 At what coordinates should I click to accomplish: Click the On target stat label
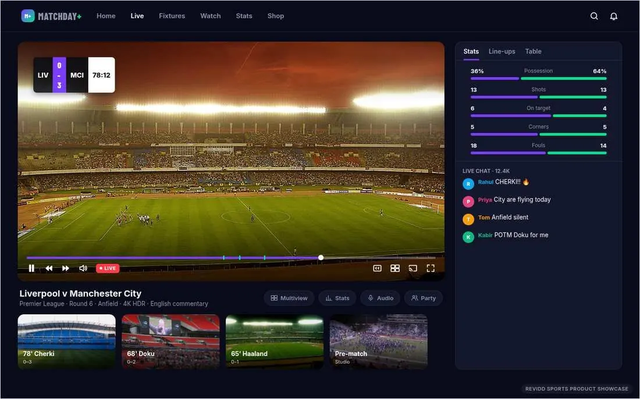point(538,108)
